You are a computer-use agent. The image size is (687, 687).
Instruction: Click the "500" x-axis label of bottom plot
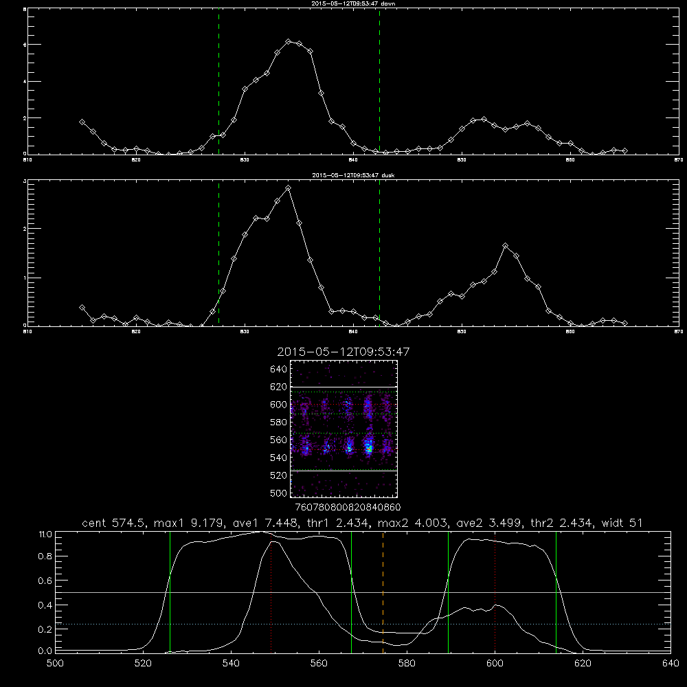[55, 664]
